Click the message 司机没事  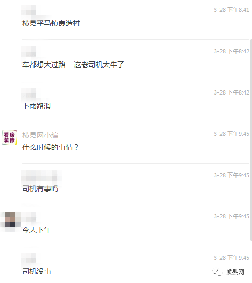pos(37,271)
